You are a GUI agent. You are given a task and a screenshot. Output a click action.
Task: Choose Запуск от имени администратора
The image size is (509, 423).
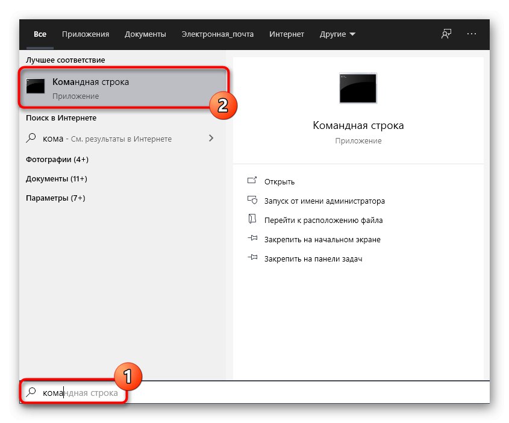pos(325,201)
